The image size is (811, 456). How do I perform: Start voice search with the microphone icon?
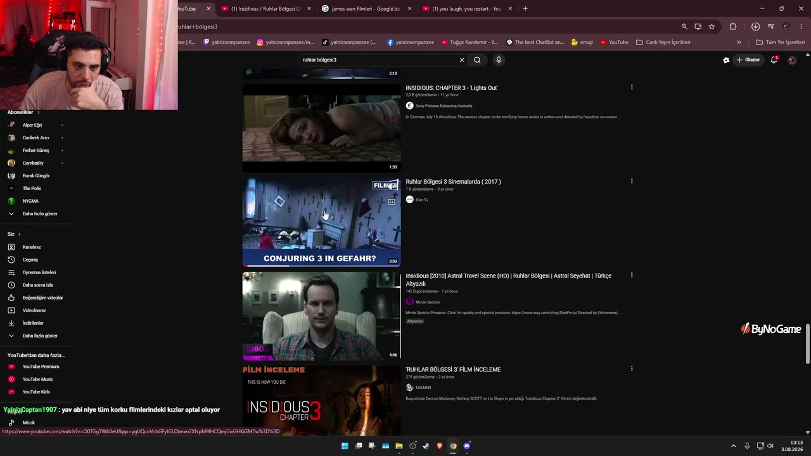pyautogui.click(x=499, y=60)
